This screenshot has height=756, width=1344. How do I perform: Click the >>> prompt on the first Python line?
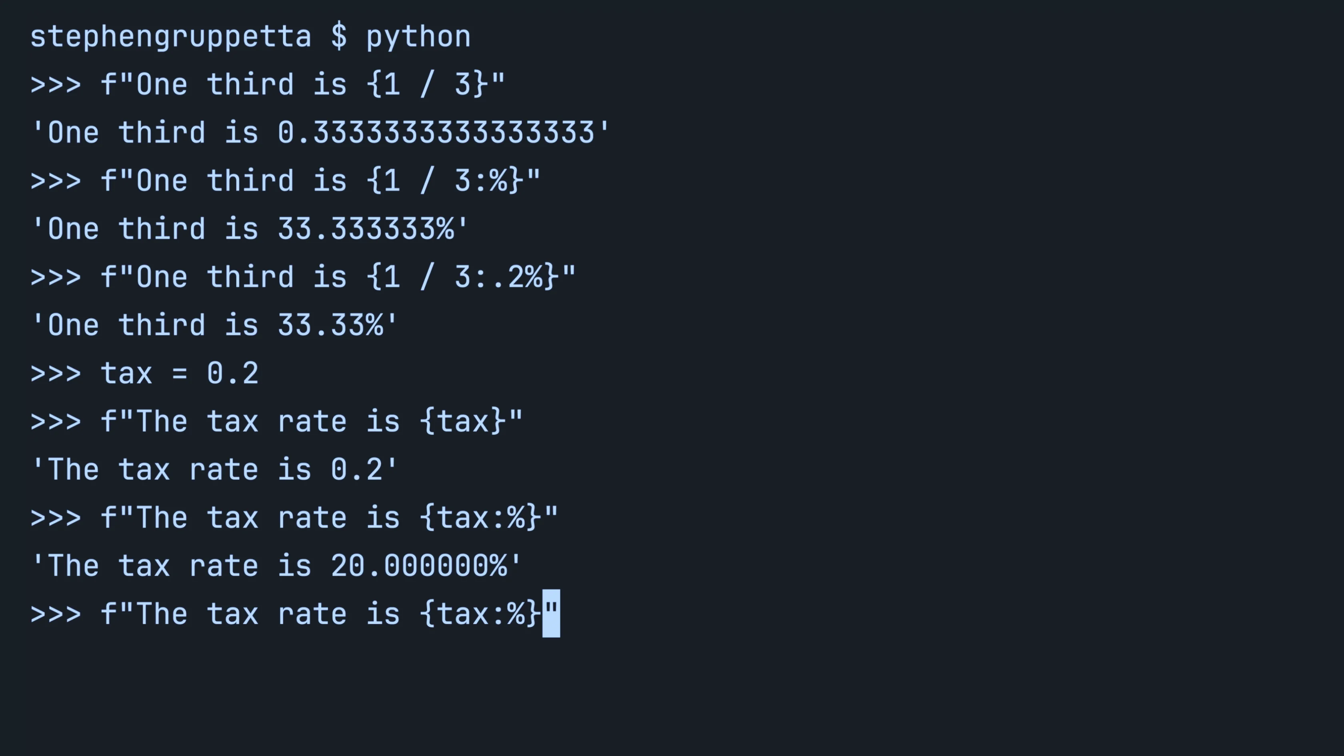pyautogui.click(x=56, y=85)
